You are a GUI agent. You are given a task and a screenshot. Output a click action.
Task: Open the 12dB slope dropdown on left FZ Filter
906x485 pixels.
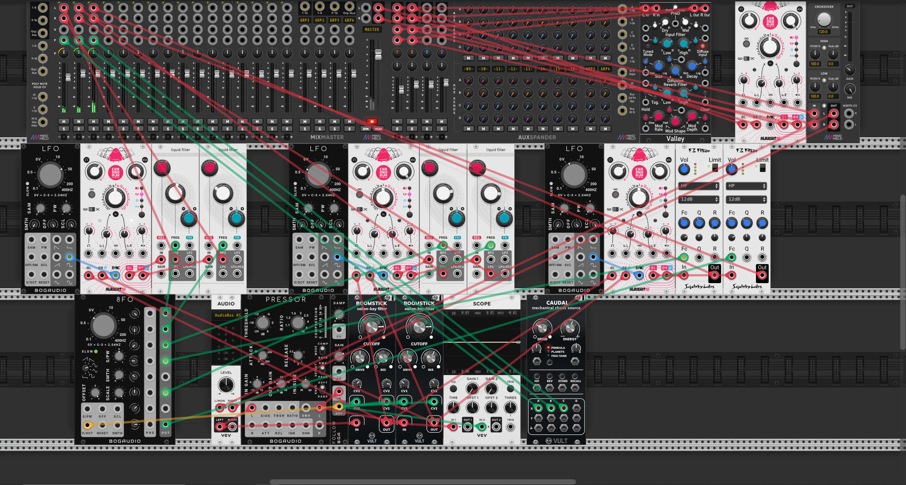tap(699, 199)
